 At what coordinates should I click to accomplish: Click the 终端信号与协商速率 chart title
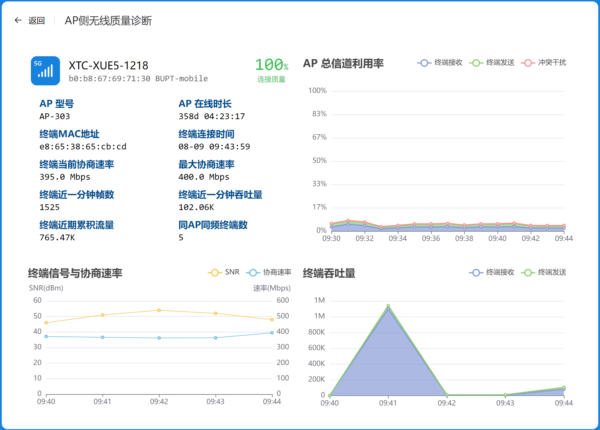tap(75, 273)
